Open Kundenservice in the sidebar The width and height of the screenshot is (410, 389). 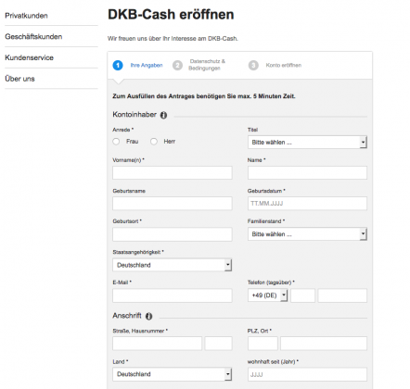[x=29, y=57]
